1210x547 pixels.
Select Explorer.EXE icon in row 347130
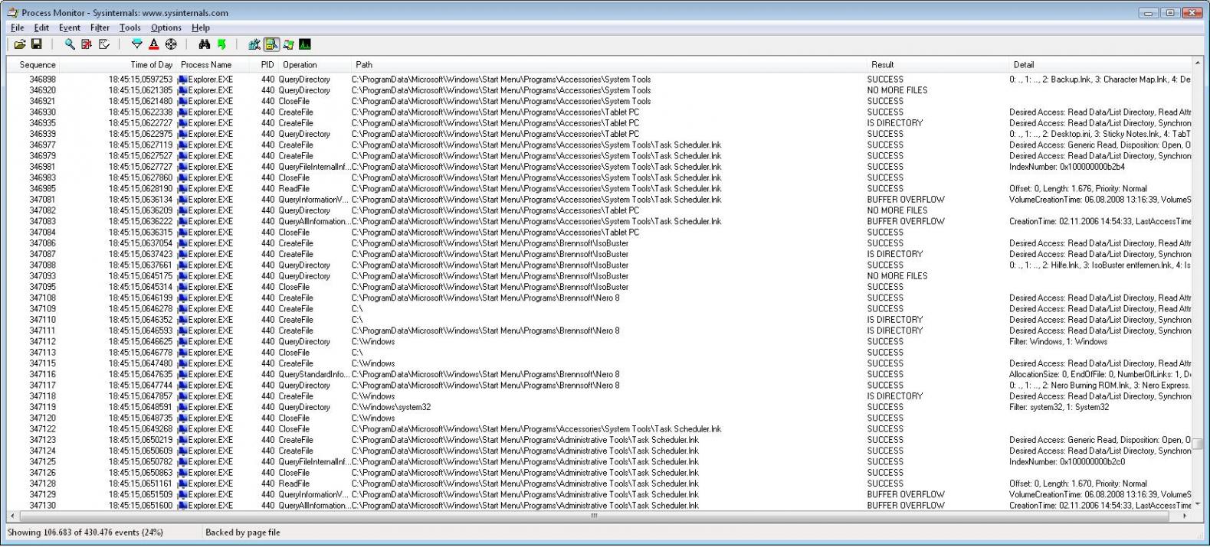182,506
